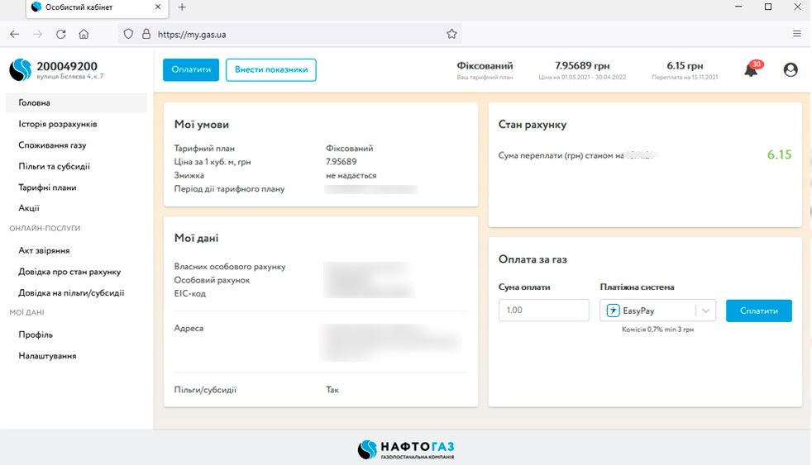Click the Сума оплати input field
This screenshot has width=812, height=465.
point(543,311)
